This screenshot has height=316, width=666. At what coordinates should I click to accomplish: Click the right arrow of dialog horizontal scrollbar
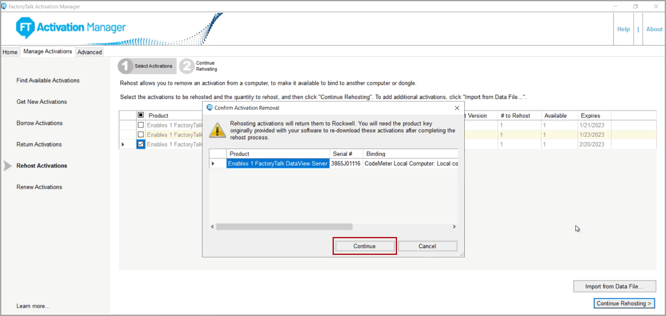point(454,227)
